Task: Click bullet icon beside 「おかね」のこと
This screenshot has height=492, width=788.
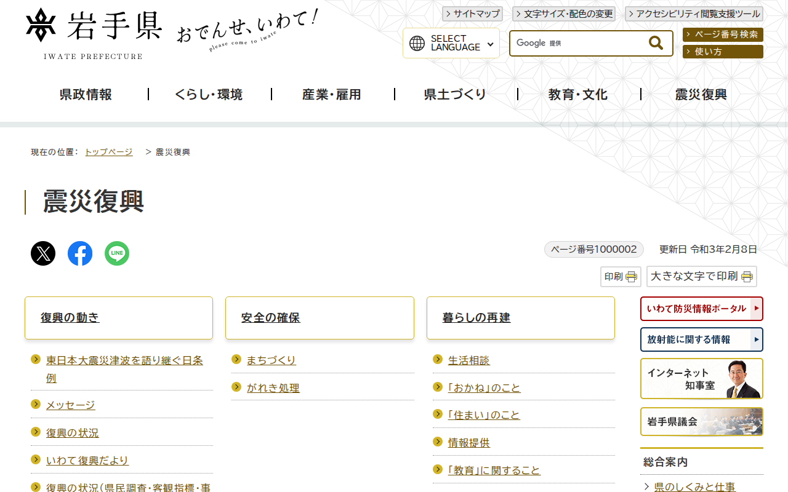Action: click(x=438, y=387)
